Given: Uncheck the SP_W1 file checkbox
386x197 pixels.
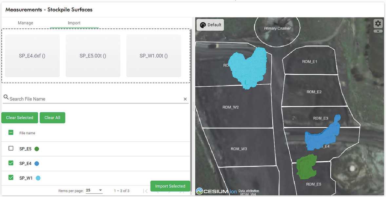Looking at the screenshot, I should [x=11, y=177].
